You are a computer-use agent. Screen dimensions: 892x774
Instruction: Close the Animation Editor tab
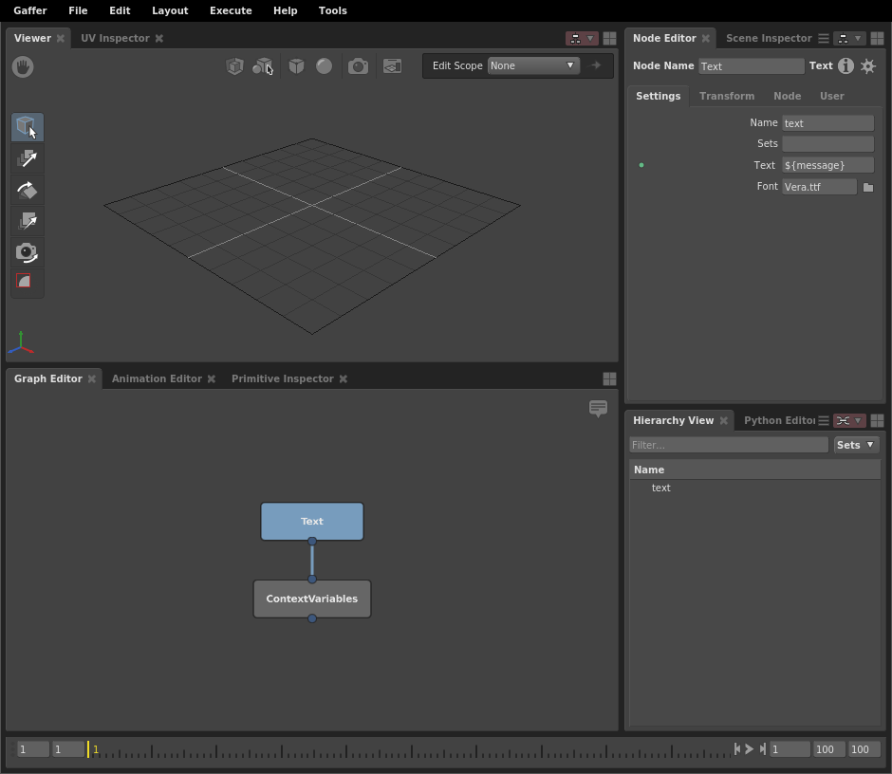click(x=211, y=378)
